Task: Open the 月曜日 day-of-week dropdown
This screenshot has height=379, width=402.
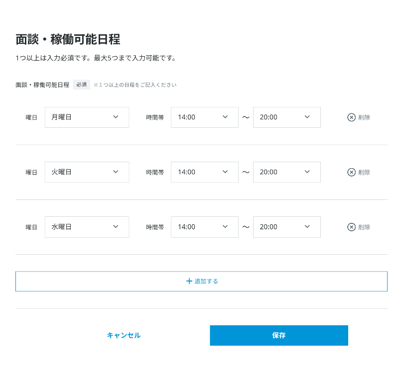Action: (87, 117)
